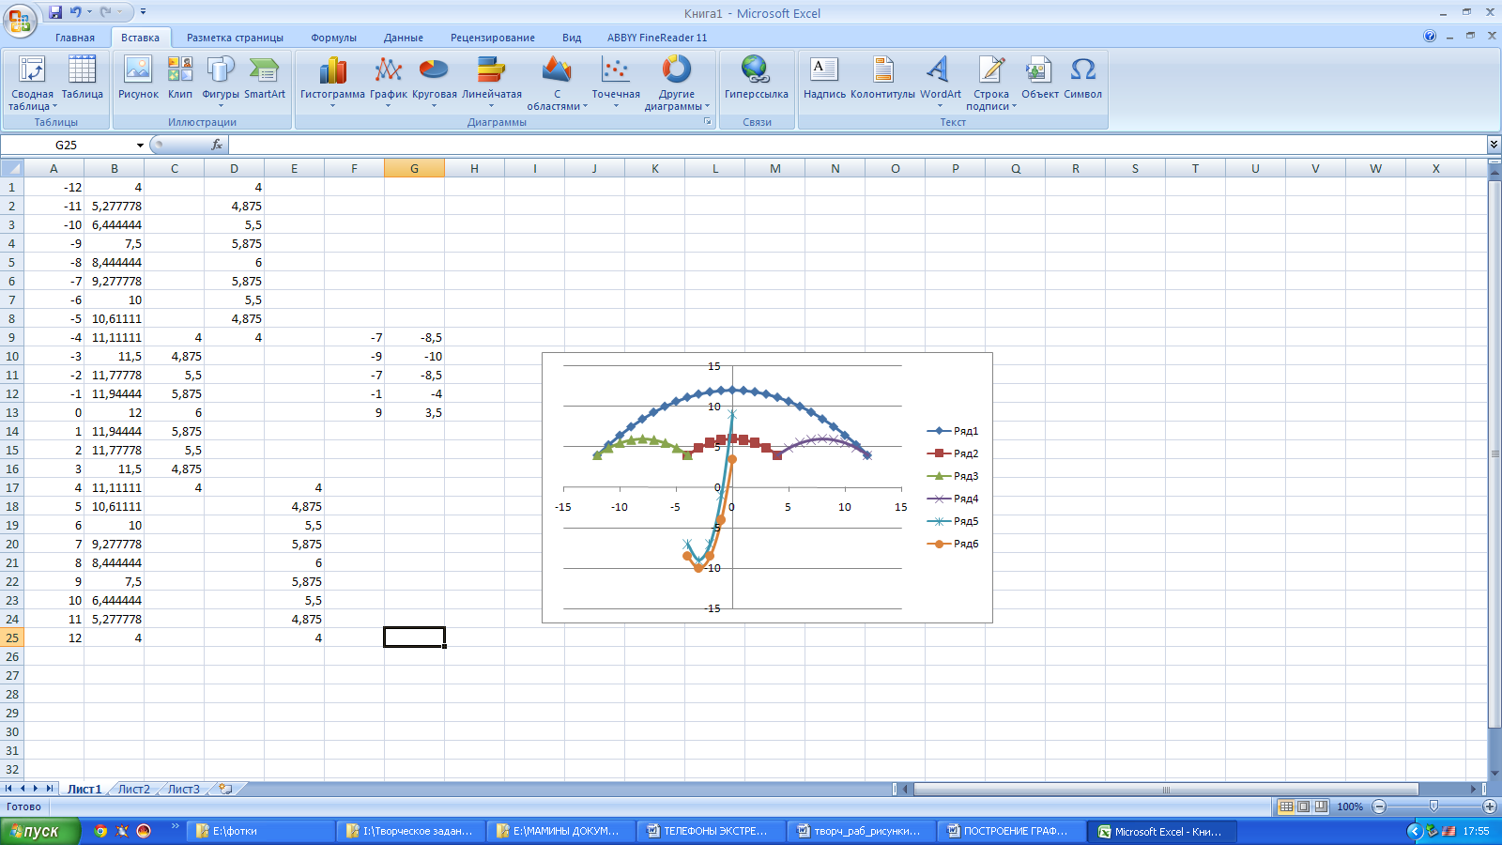Expand the Name Box dropdown arrow
The image size is (1502, 845).
click(140, 146)
